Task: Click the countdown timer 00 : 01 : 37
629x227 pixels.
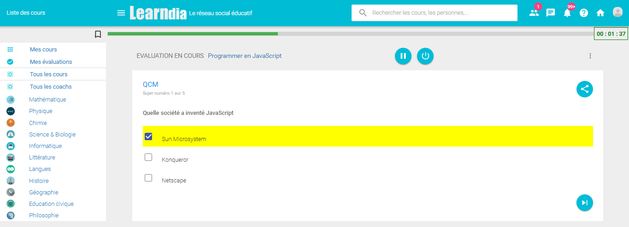Action: coord(611,34)
